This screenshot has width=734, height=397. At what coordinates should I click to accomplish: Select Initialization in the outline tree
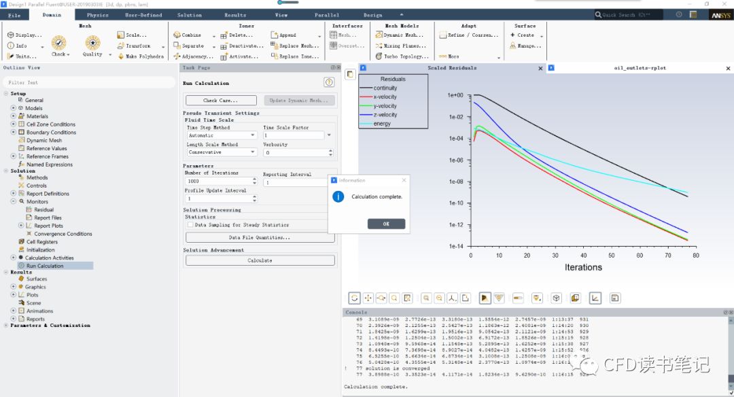40,250
